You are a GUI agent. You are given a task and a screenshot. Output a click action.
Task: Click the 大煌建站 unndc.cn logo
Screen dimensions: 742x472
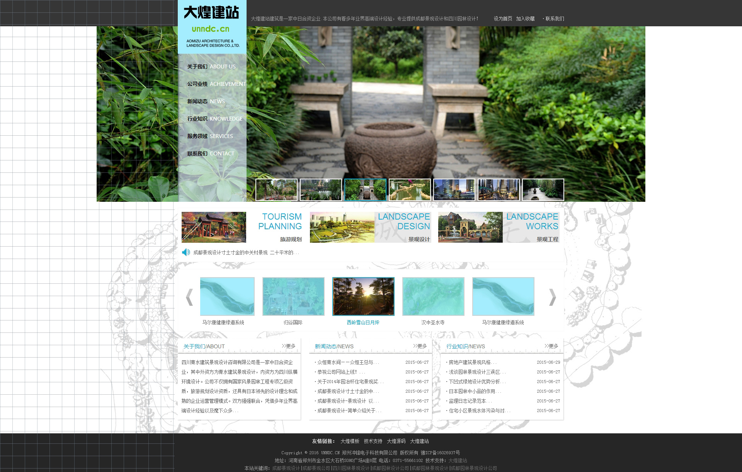pos(212,26)
